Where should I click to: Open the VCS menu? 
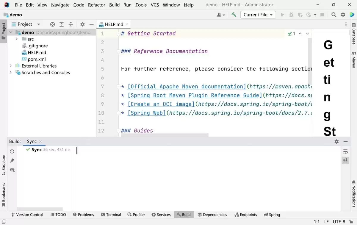[x=155, y=5]
